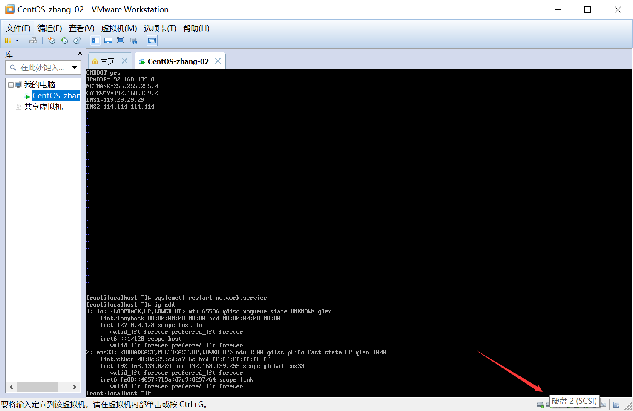Click the status bar Ctrl+G hint text
633x411 pixels.
105,404
